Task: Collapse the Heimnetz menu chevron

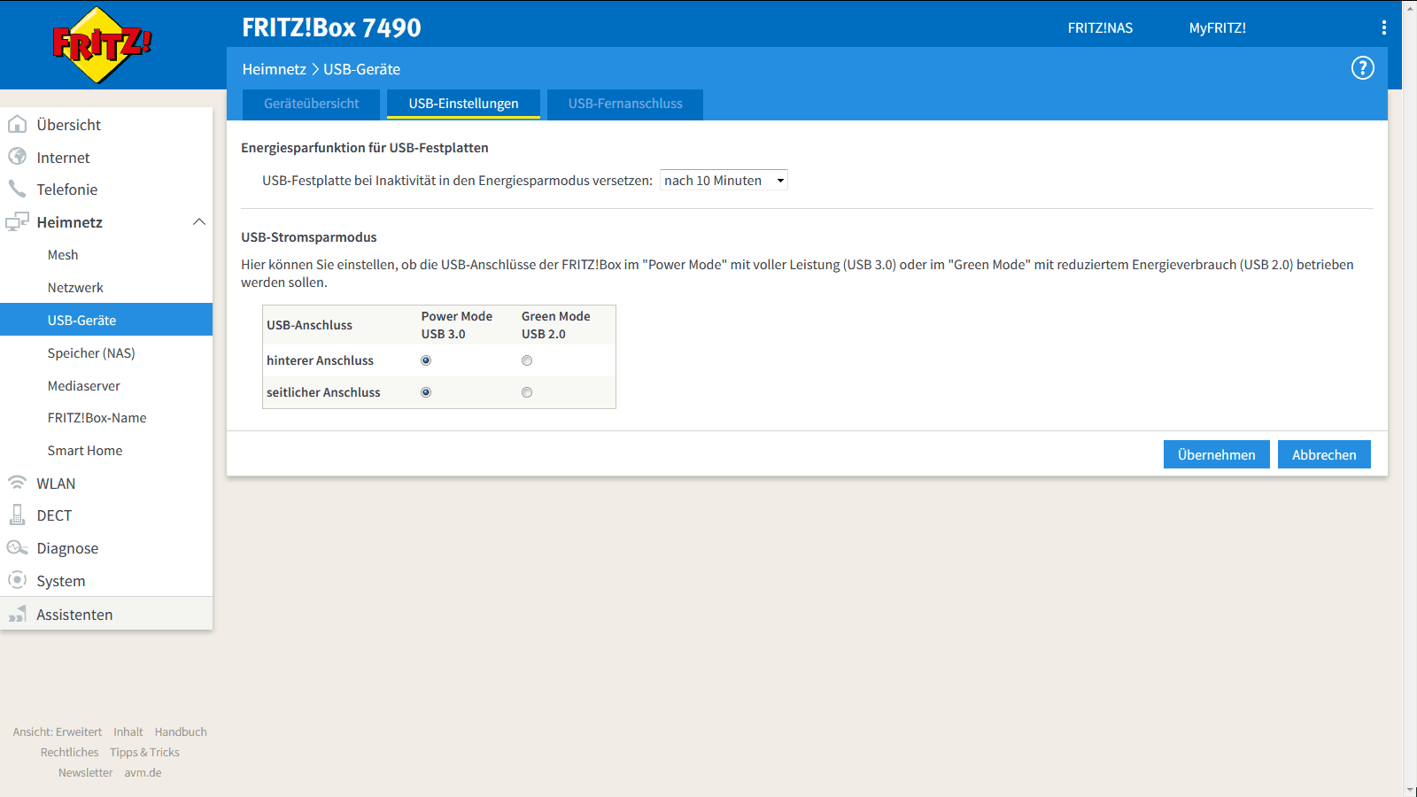Action: point(199,221)
